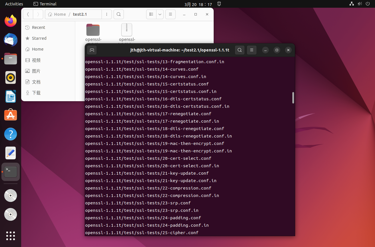Image resolution: width=375 pixels, height=247 pixels.
Task: Click the terminal scrollbar handle
Action: pos(293,98)
